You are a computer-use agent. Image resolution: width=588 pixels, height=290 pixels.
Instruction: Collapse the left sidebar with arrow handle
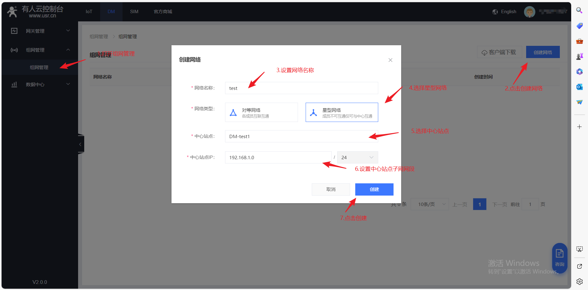coord(81,144)
